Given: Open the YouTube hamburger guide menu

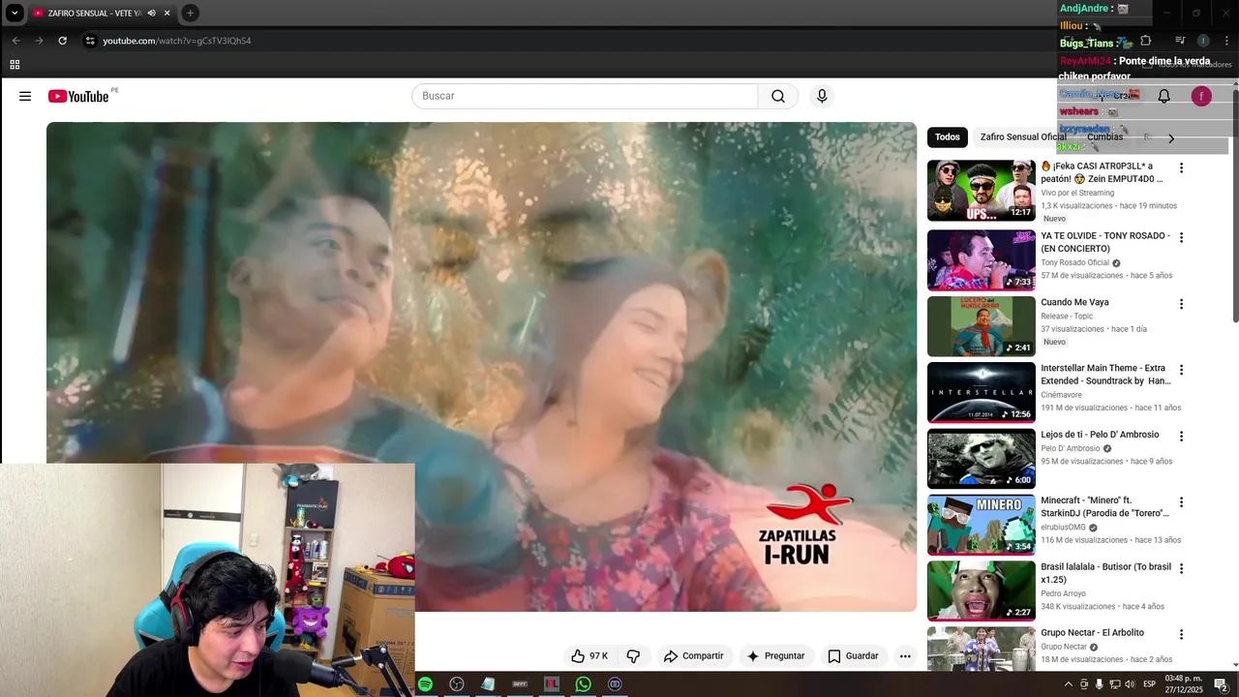Looking at the screenshot, I should (25, 96).
